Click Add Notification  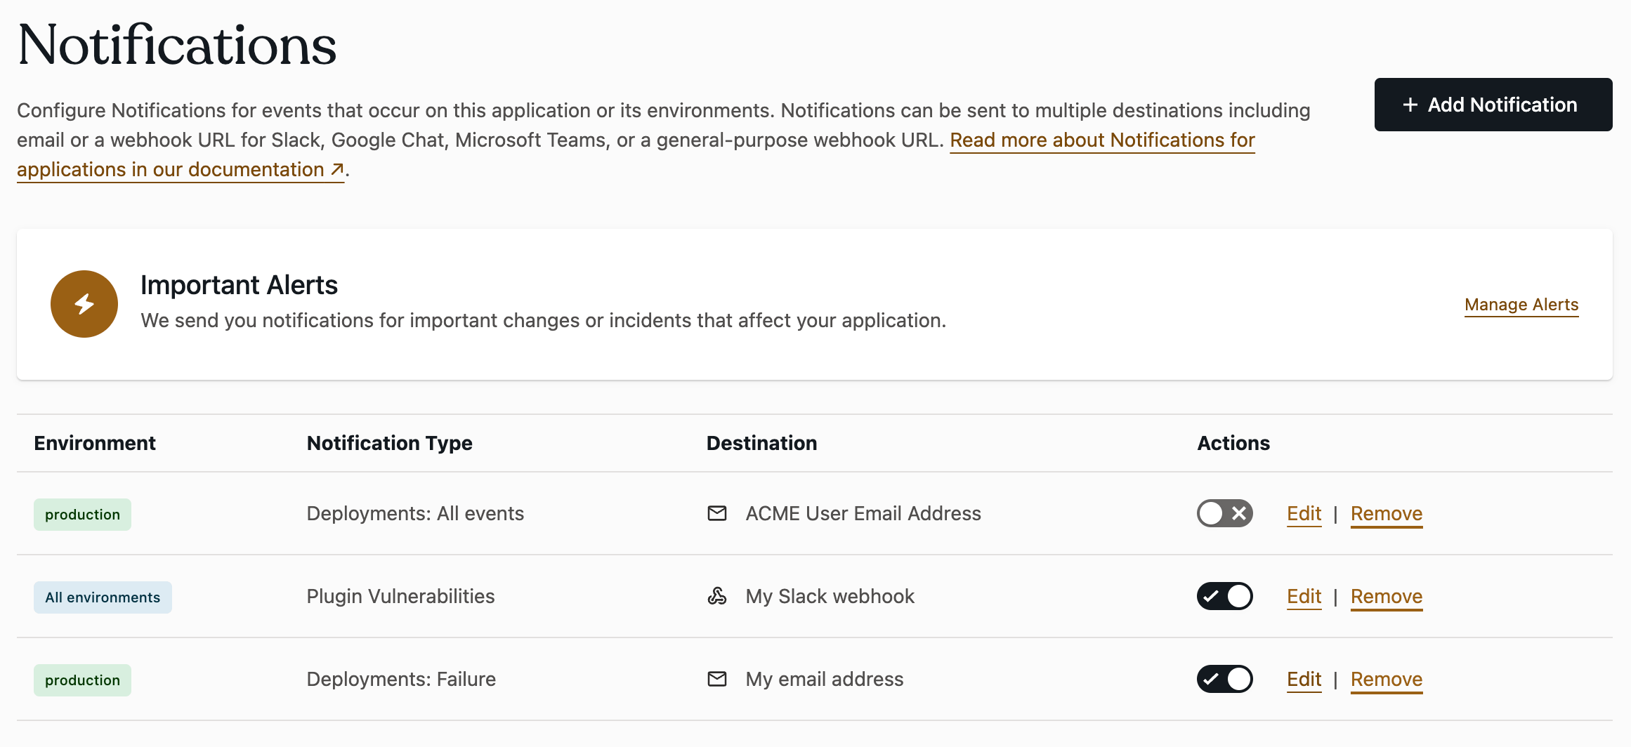1493,104
